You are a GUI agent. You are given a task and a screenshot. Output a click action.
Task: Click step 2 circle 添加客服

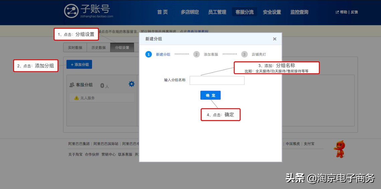197,54
